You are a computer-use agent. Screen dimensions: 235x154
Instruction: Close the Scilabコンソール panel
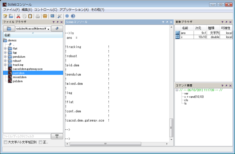coord(171,22)
